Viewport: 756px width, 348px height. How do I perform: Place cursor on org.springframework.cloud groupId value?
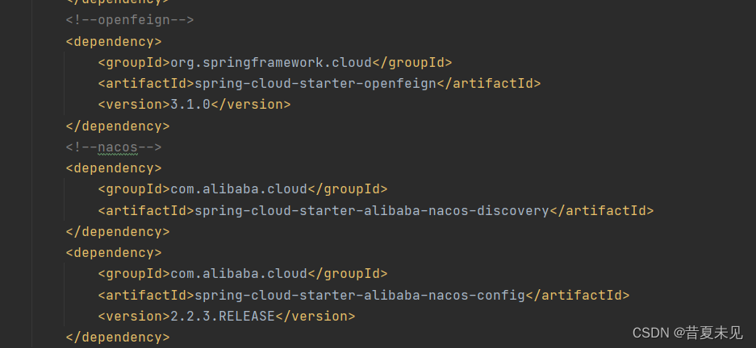(x=271, y=63)
